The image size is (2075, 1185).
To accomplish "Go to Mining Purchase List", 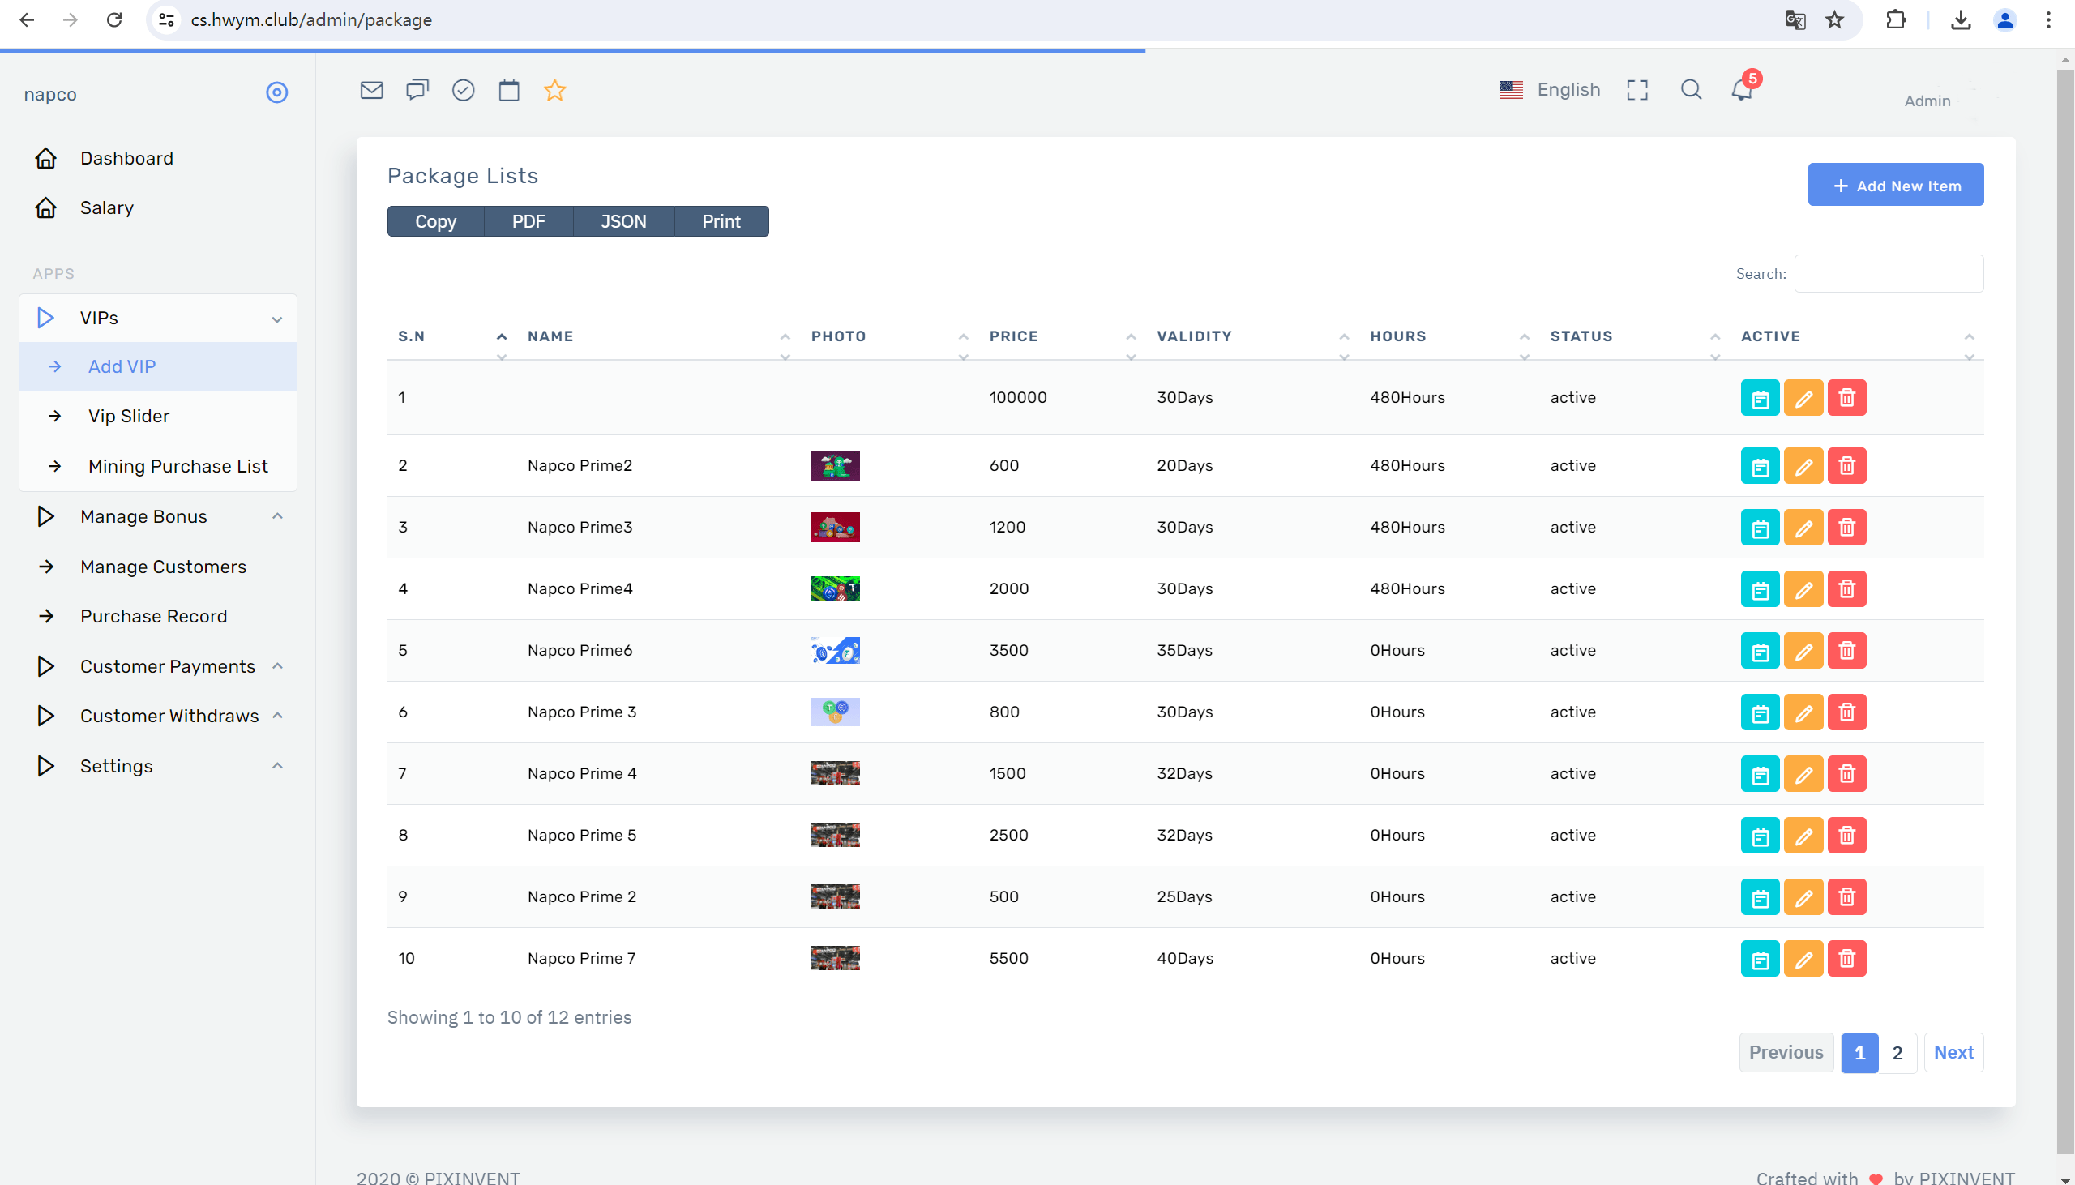I will pyautogui.click(x=178, y=466).
